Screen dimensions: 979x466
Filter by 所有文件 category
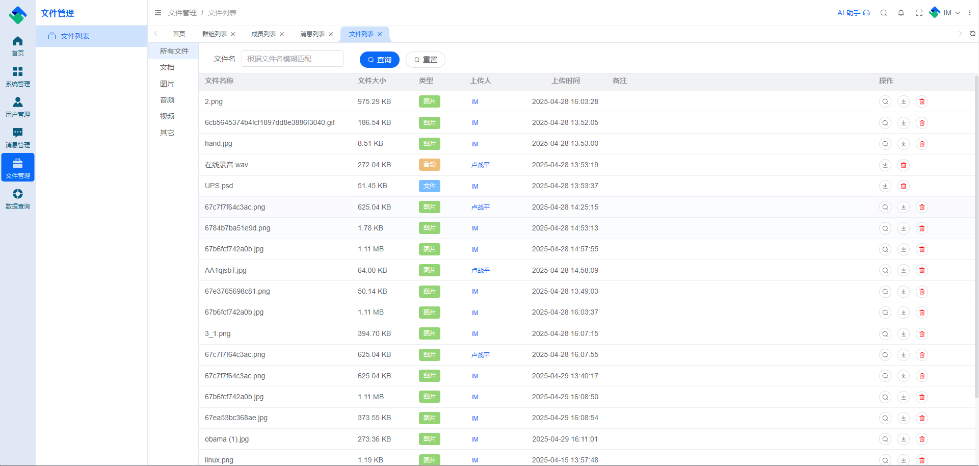[x=173, y=51]
